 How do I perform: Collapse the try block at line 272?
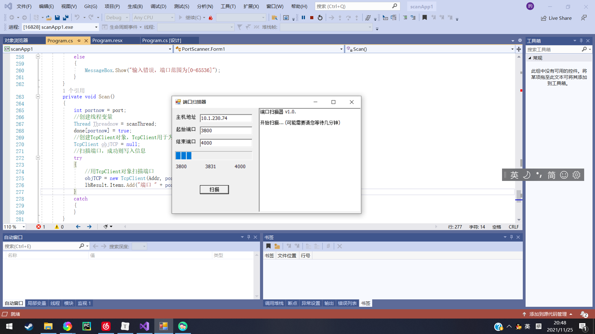pyautogui.click(x=38, y=158)
